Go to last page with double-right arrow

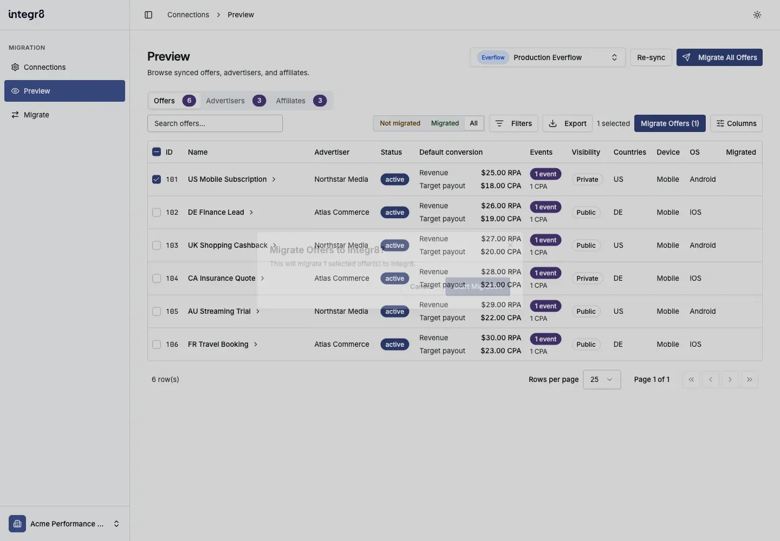click(x=750, y=379)
